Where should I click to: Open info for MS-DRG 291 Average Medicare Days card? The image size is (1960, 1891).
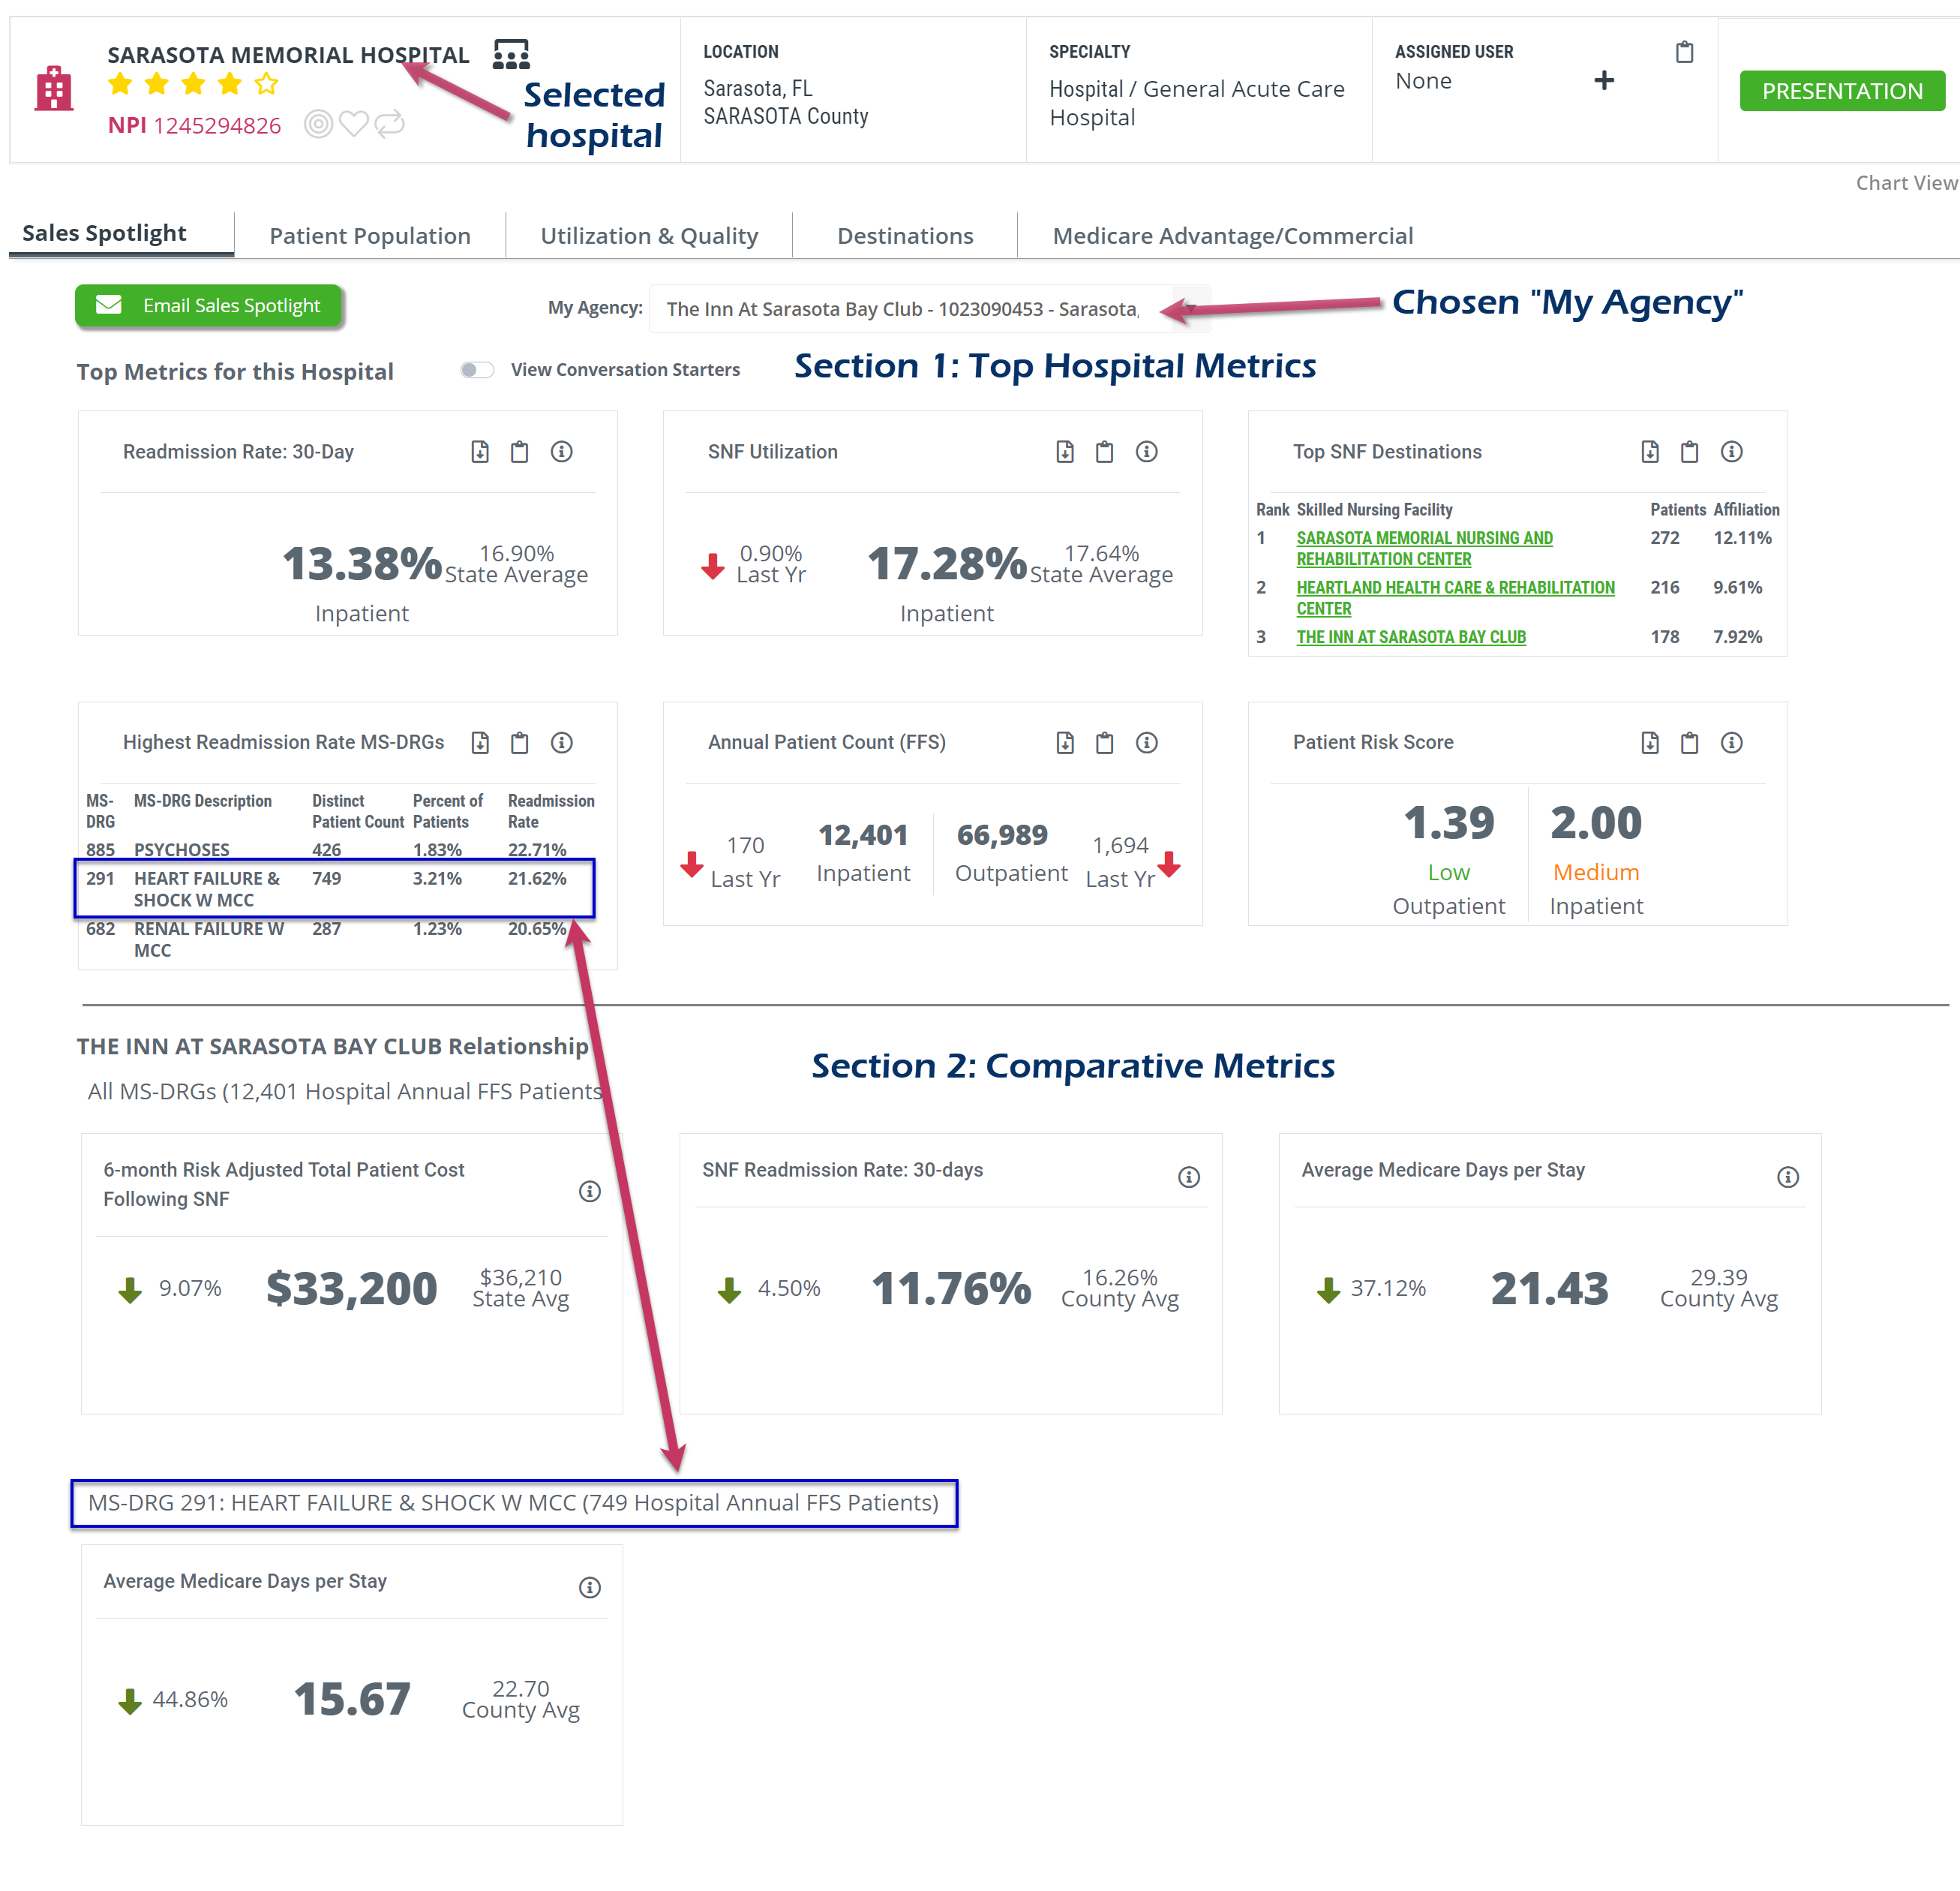tap(590, 1588)
